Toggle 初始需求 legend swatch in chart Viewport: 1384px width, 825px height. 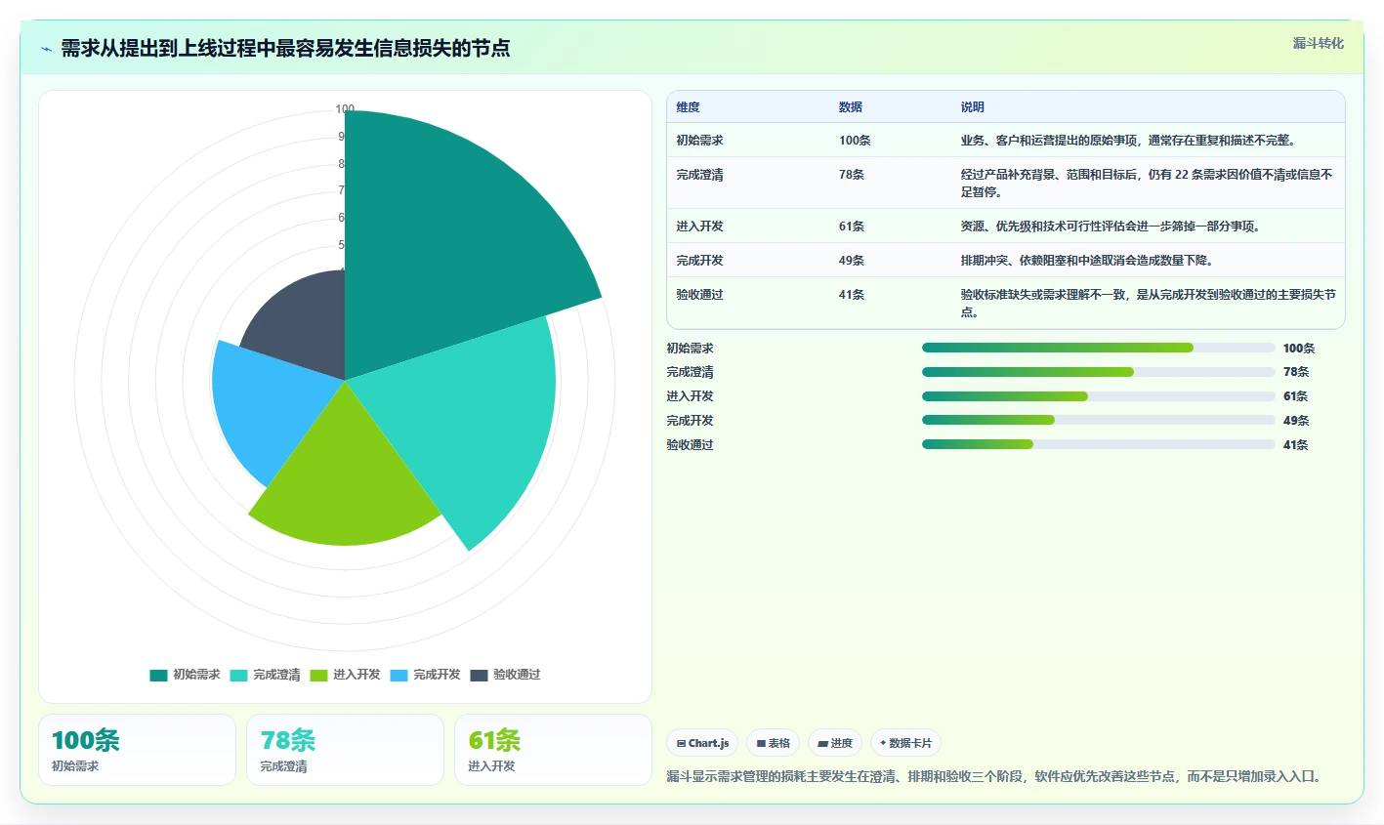coord(158,676)
